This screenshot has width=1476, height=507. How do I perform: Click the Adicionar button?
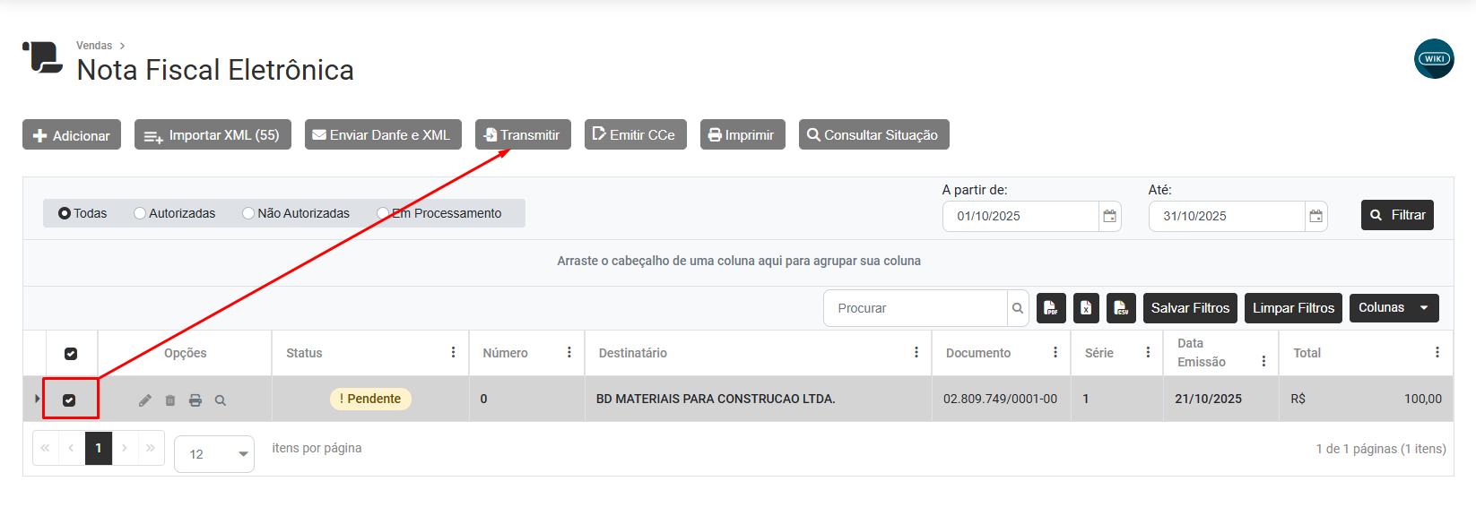[72, 135]
